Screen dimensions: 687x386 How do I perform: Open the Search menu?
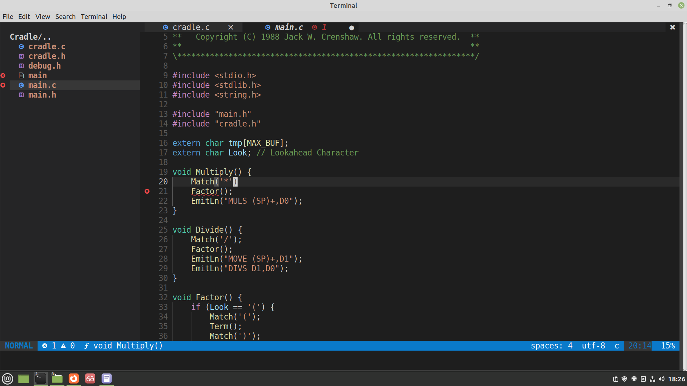pyautogui.click(x=65, y=16)
